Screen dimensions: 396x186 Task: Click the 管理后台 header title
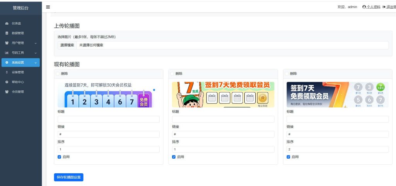pyautogui.click(x=21, y=8)
